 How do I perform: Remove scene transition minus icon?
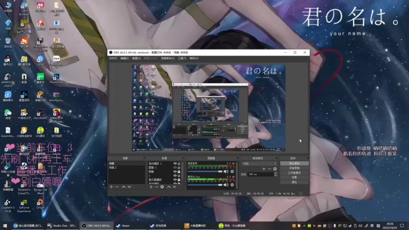(269, 169)
